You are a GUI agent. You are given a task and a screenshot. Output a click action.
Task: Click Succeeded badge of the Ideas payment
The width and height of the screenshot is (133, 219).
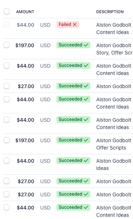click(x=73, y=161)
